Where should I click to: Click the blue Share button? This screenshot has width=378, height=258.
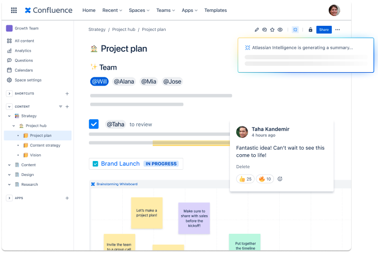click(x=324, y=30)
